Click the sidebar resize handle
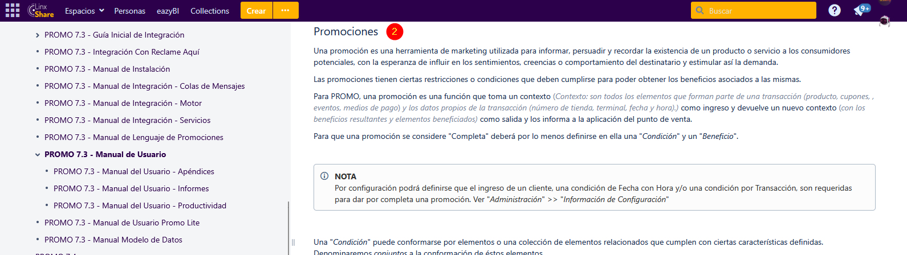Screen dimensions: 907x255 (x=293, y=242)
